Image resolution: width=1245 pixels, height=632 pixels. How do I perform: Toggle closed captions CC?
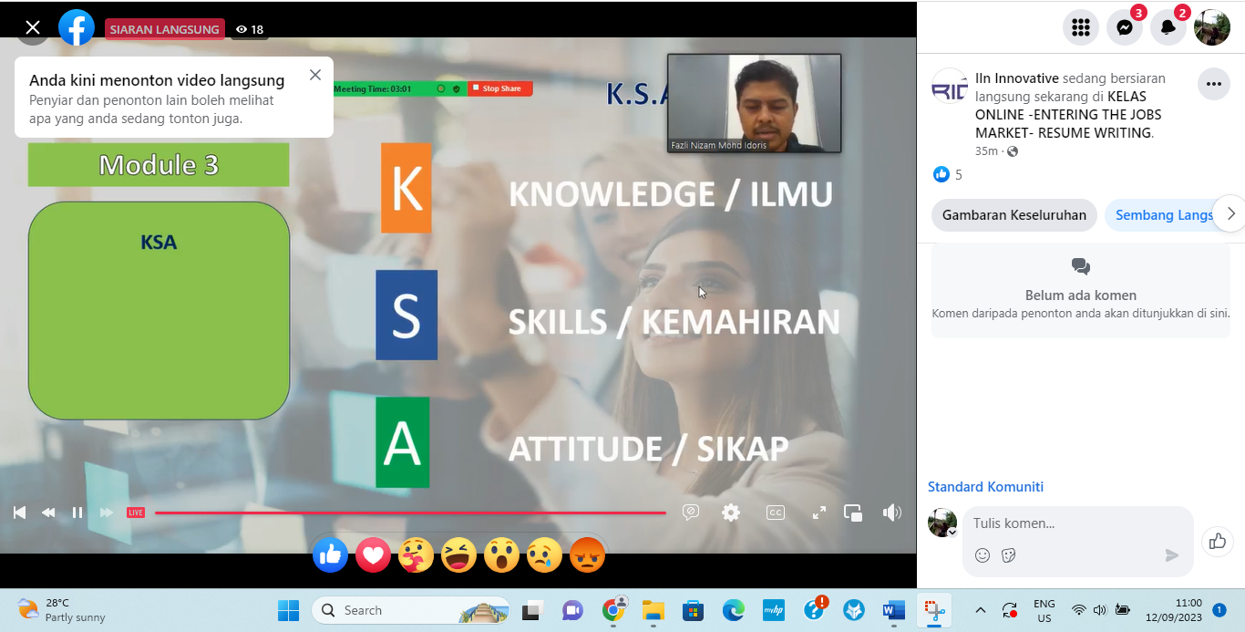click(x=775, y=513)
